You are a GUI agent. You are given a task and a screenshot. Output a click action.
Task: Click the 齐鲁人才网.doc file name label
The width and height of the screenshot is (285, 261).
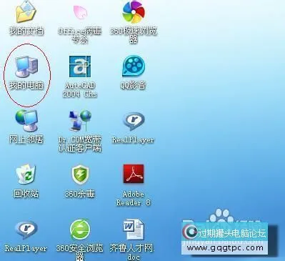pyautogui.click(x=132, y=252)
